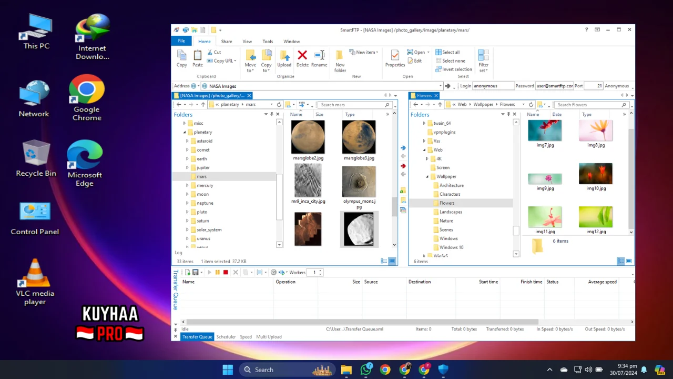Collapse the planetary folder in tree
Viewport: 673px width, 379px height.
[x=184, y=132]
